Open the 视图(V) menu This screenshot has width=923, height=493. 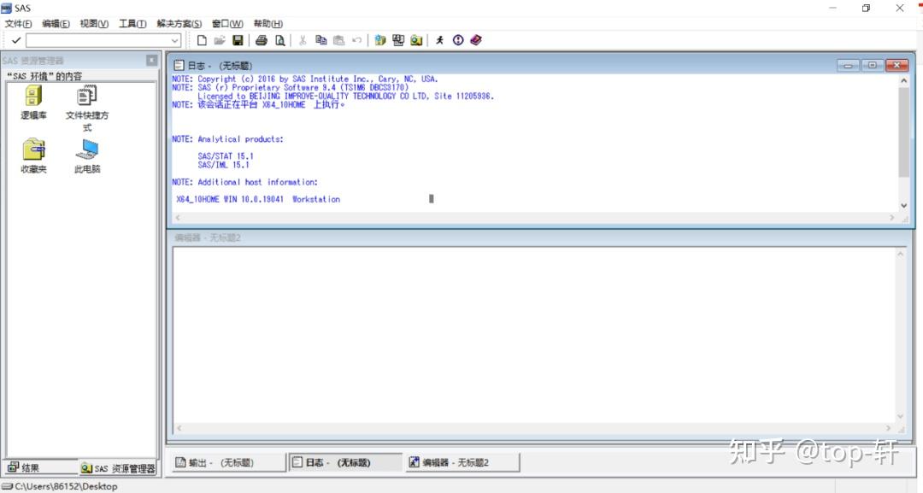point(94,24)
